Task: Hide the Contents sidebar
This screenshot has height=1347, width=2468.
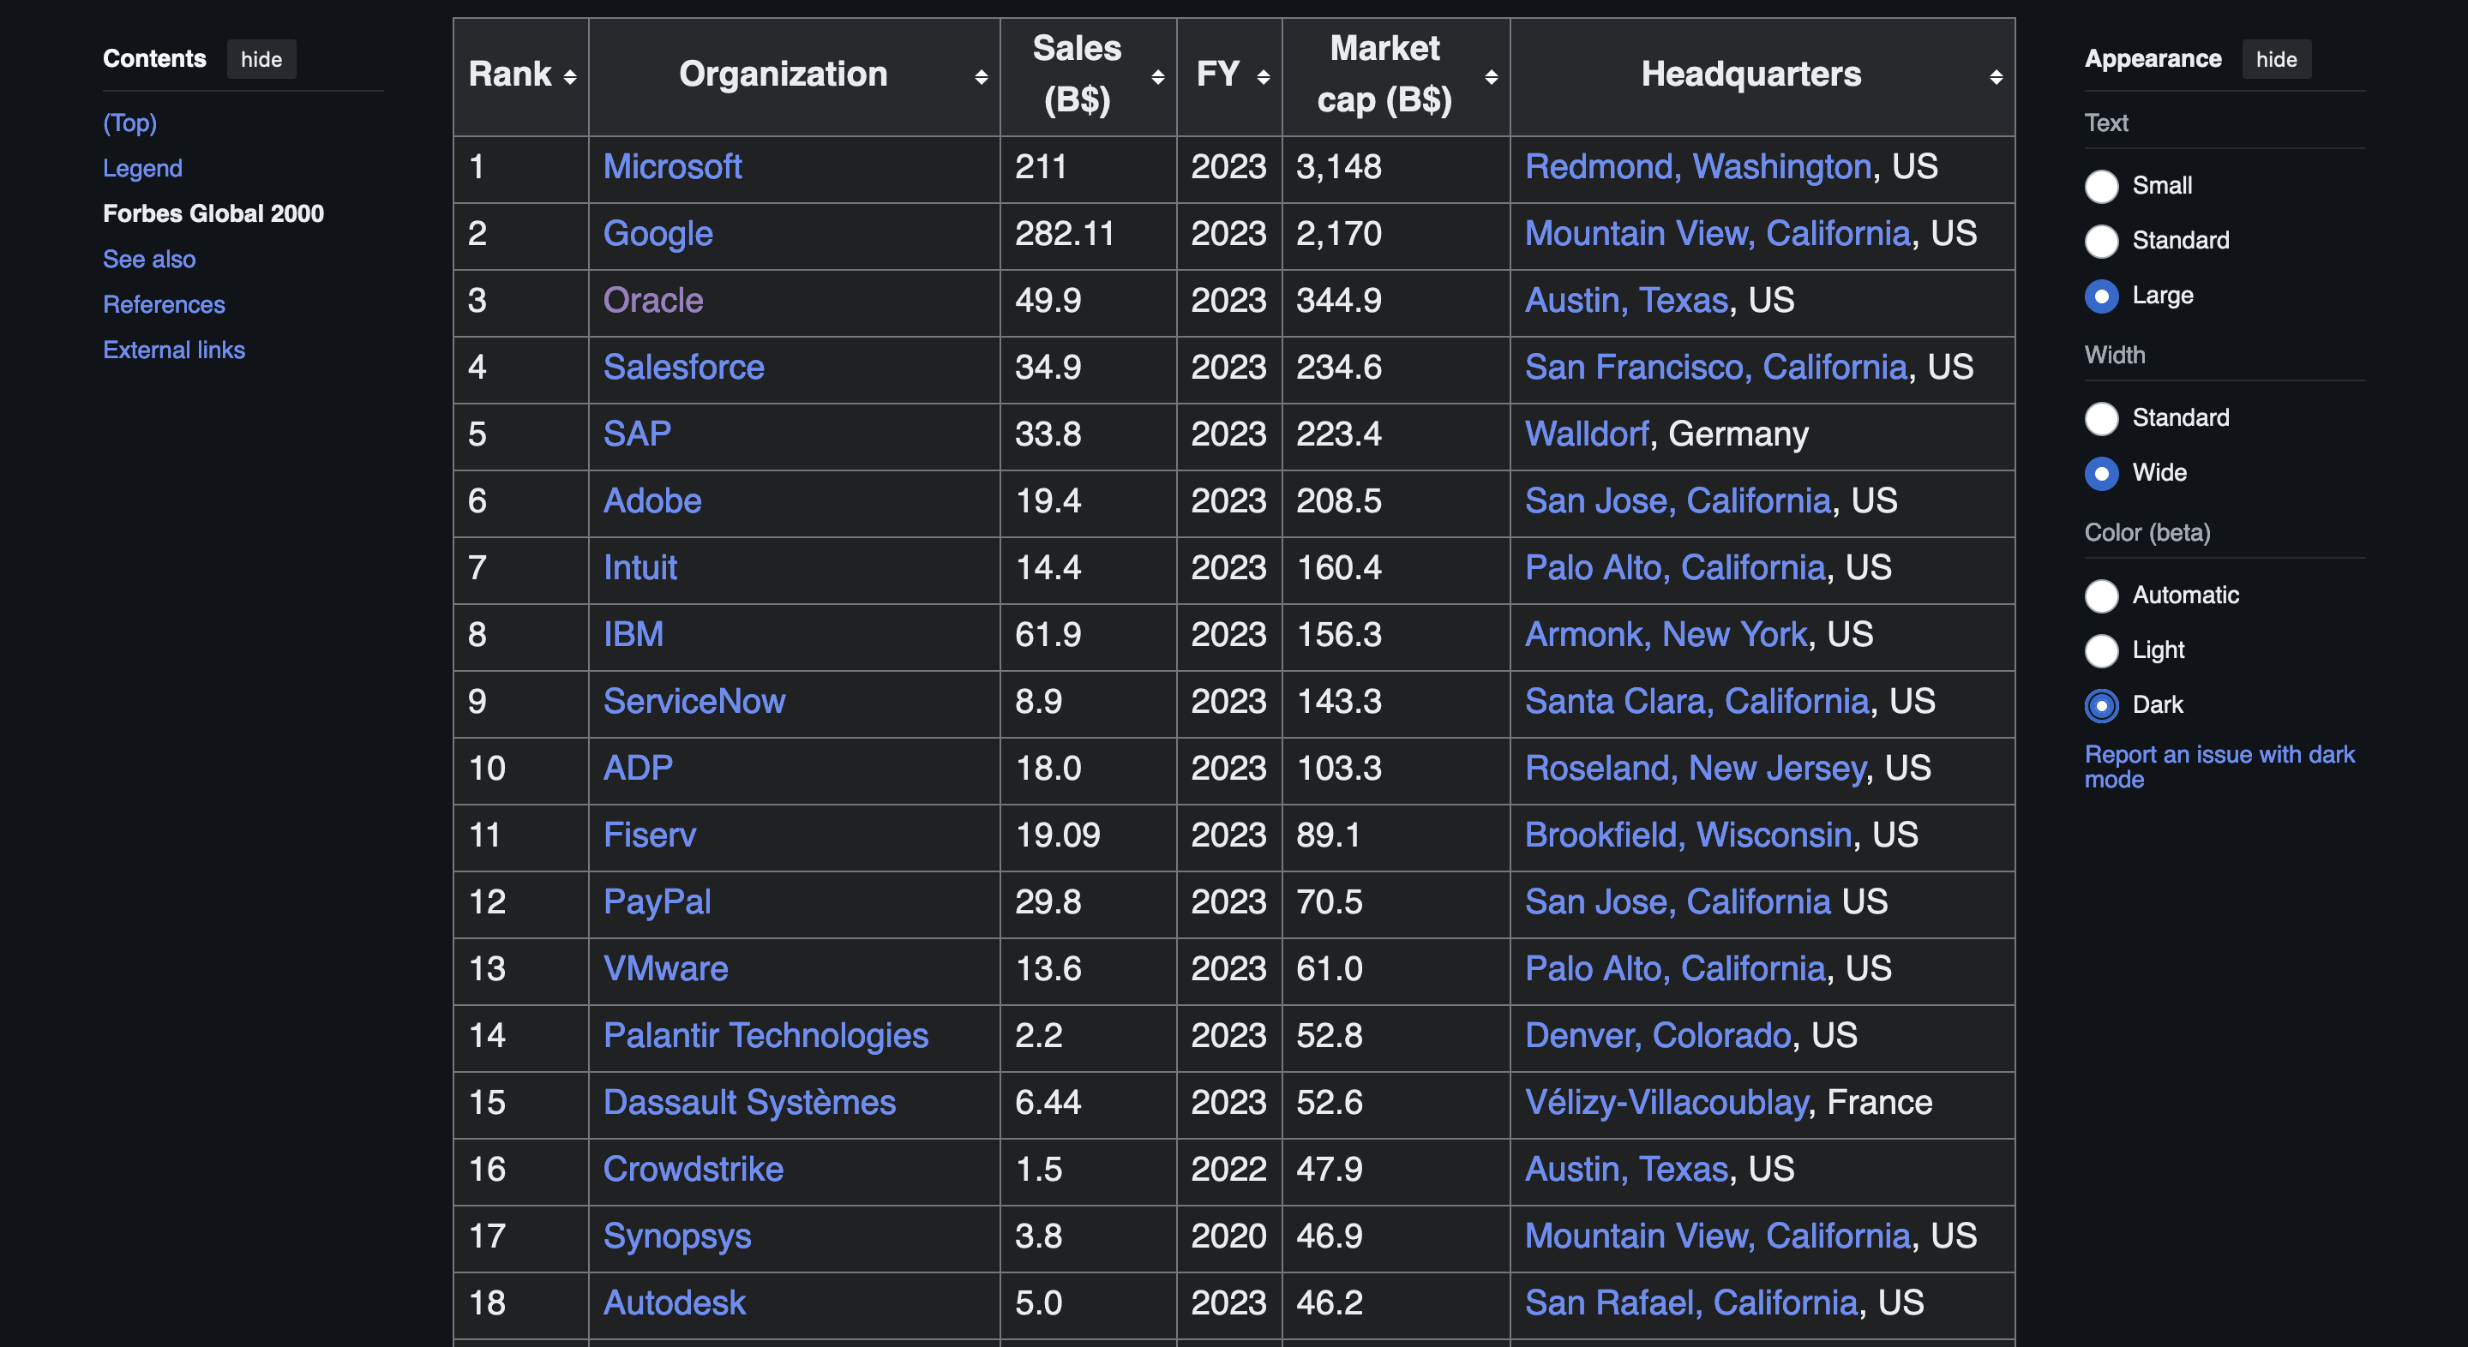Action: click(261, 59)
